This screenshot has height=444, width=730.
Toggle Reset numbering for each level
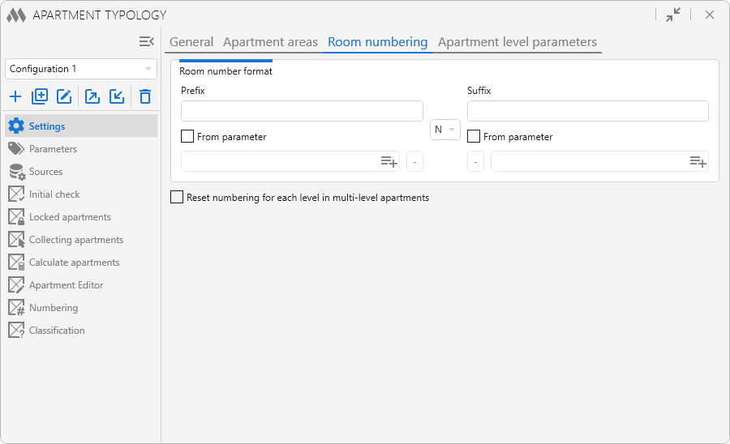177,197
